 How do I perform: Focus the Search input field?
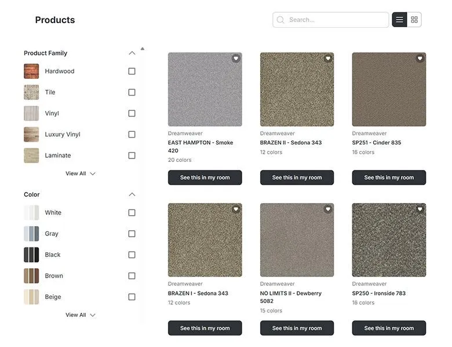[x=331, y=20]
